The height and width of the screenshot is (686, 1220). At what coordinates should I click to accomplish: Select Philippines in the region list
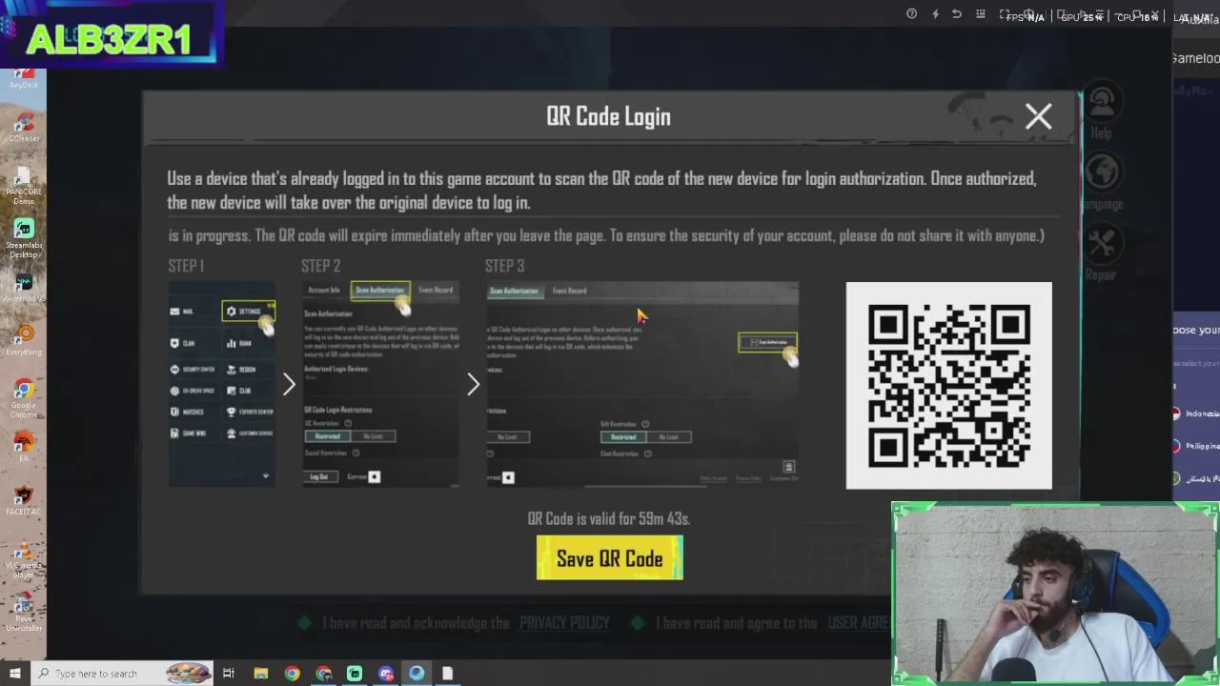(1196, 446)
